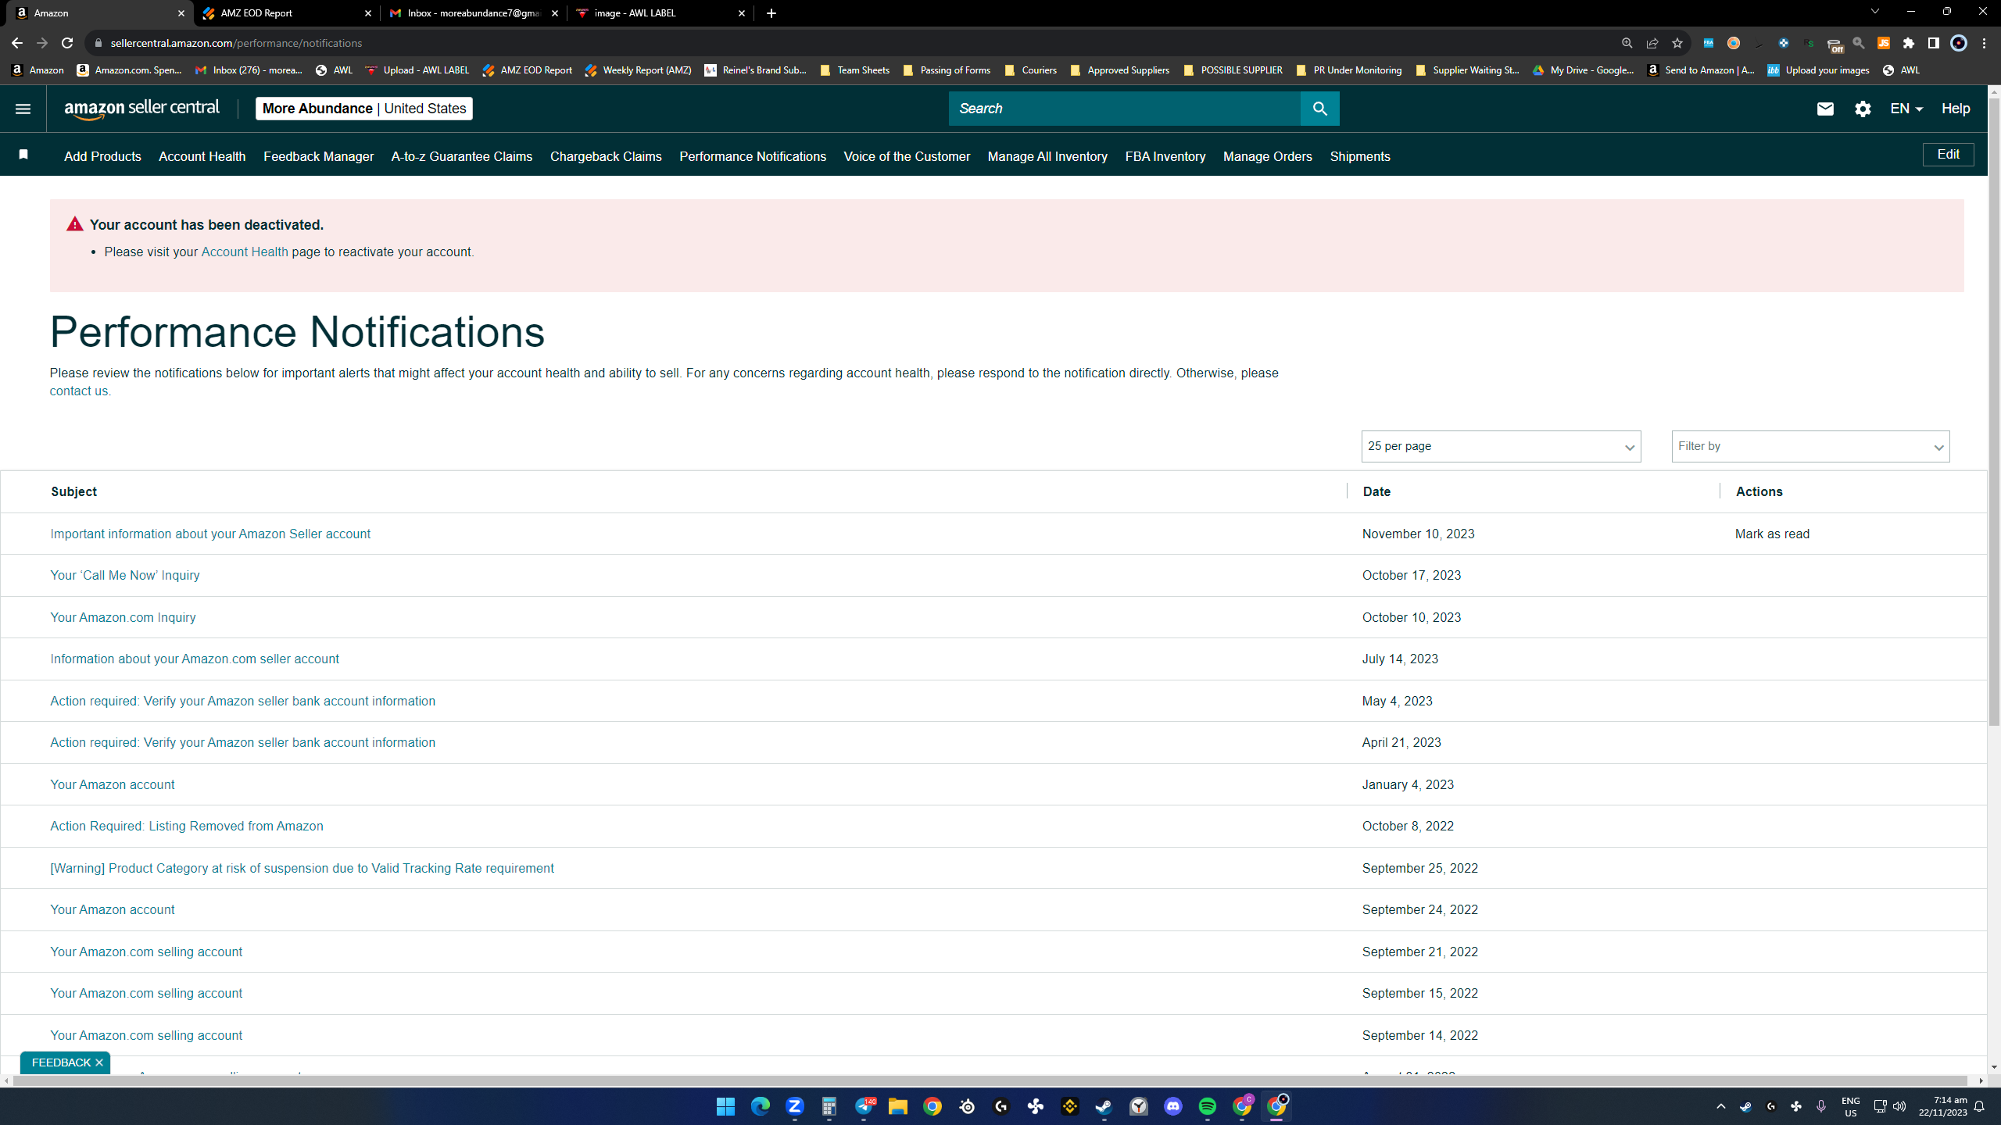Viewport: 2001px width, 1125px height.
Task: Open the Seller Central hamburger menu
Action: click(x=23, y=109)
